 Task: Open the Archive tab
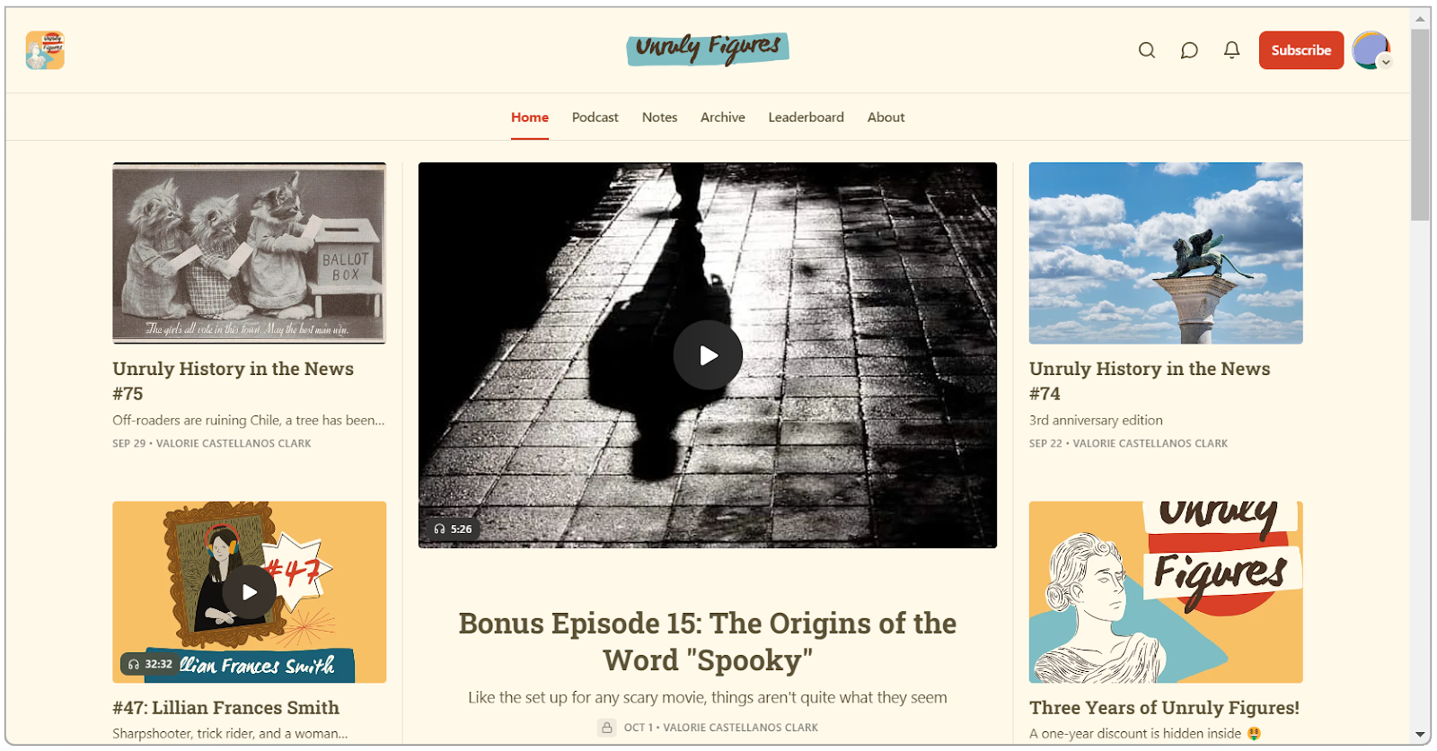coord(722,118)
